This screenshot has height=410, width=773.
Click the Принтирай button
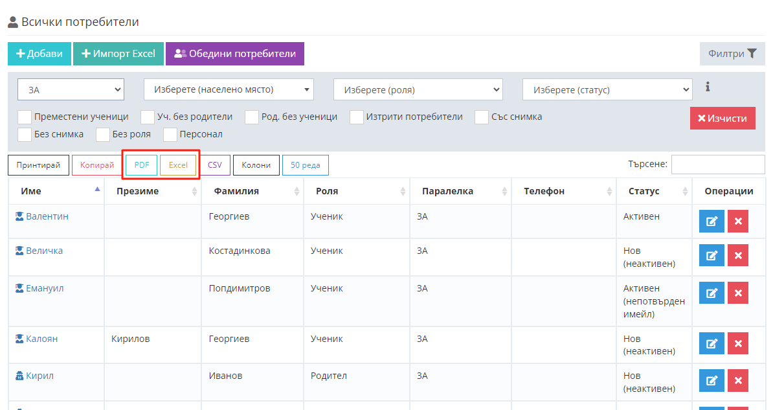pos(38,165)
